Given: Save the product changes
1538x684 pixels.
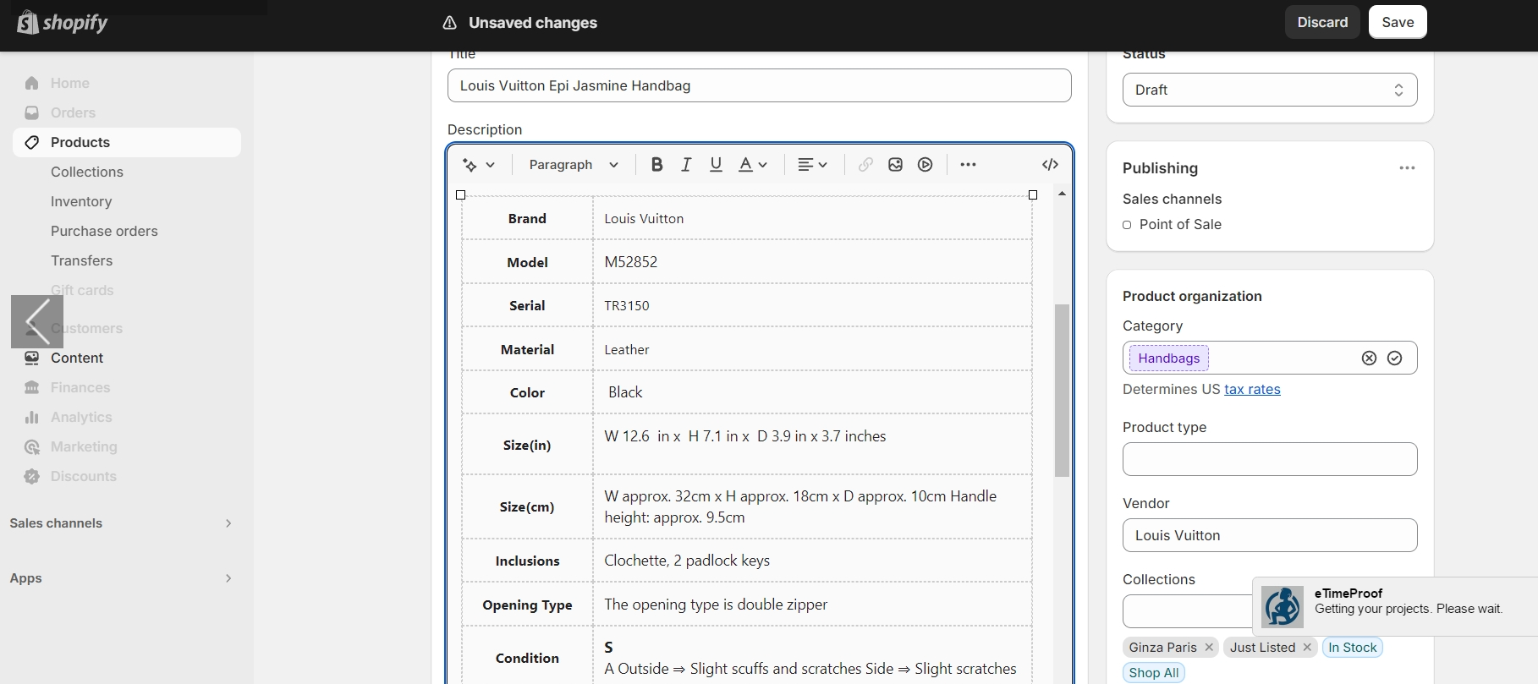Looking at the screenshot, I should (1398, 22).
